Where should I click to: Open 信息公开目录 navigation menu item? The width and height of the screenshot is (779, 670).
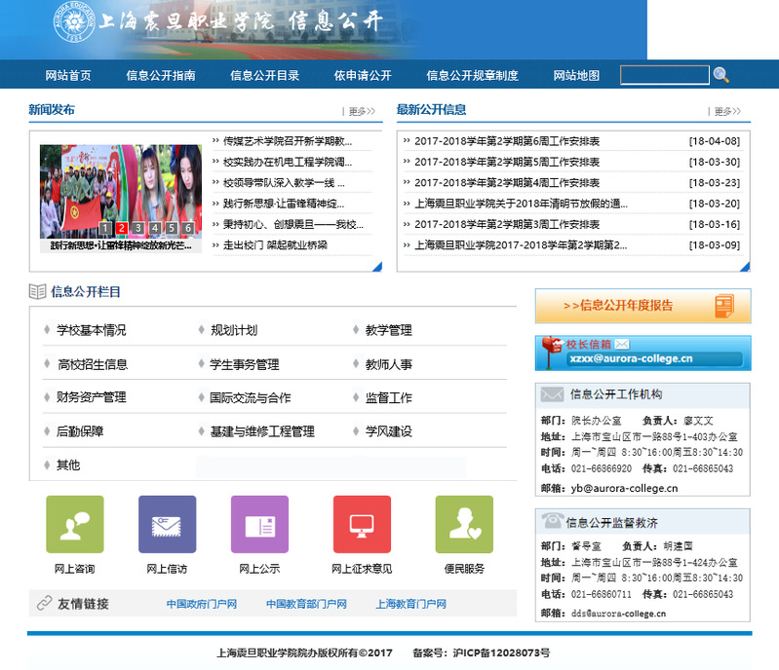point(264,75)
